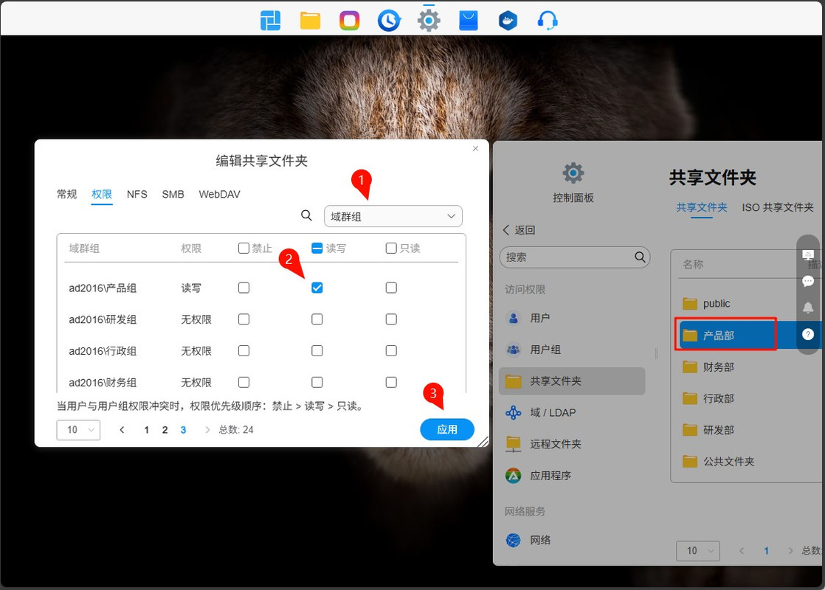Switch to ISO 共享文件夹 tab
Viewport: 825px width, 590px height.
pos(778,207)
